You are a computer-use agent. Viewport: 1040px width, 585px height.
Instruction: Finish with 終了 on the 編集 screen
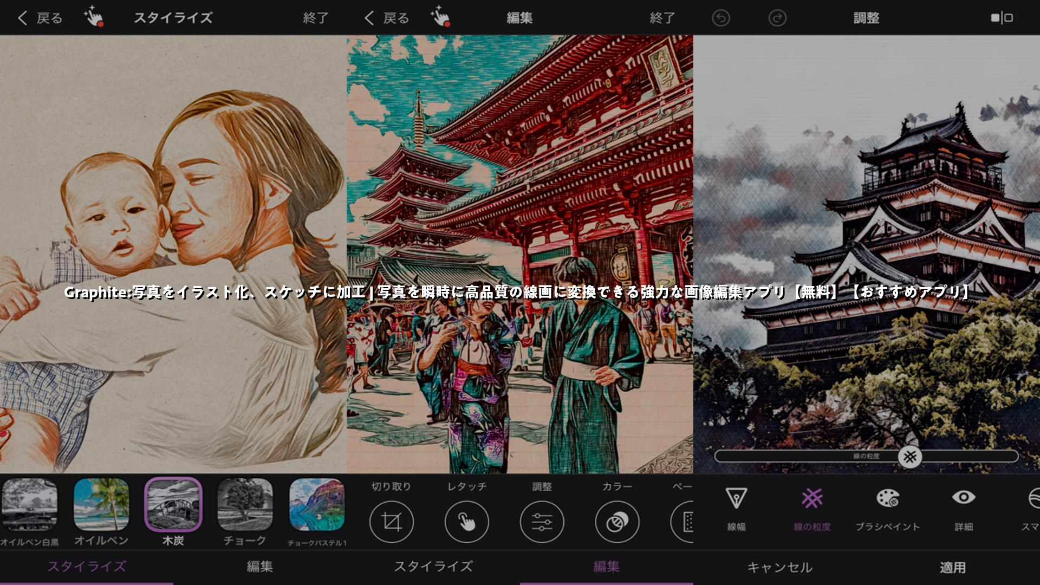[x=662, y=18]
